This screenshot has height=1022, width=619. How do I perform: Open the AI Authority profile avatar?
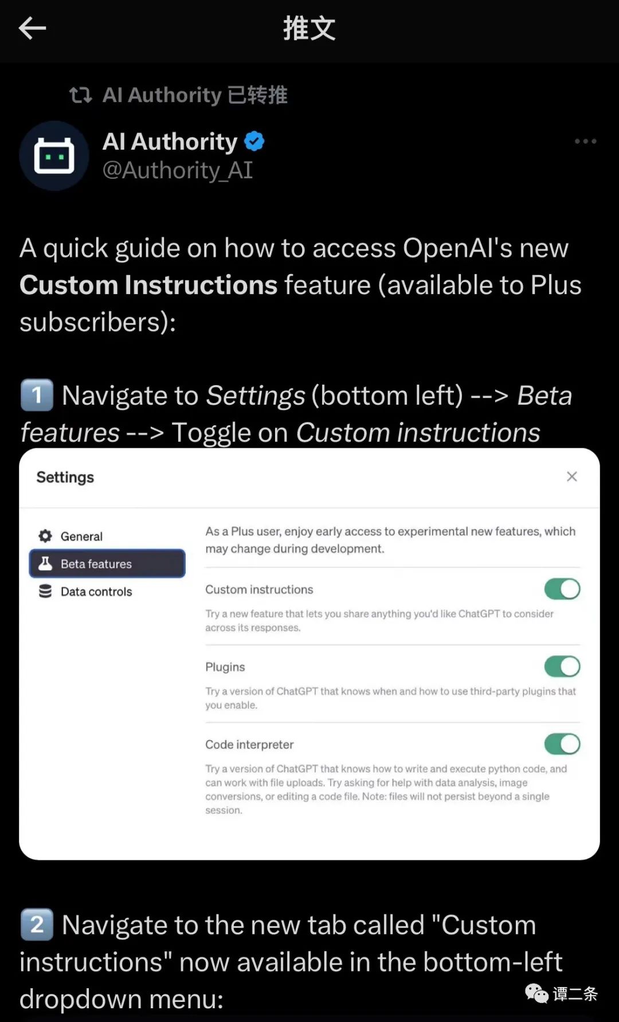[x=54, y=155]
